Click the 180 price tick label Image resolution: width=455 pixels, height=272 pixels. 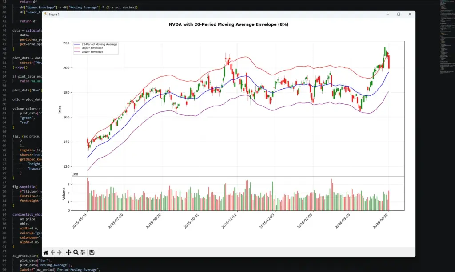(x=66, y=92)
